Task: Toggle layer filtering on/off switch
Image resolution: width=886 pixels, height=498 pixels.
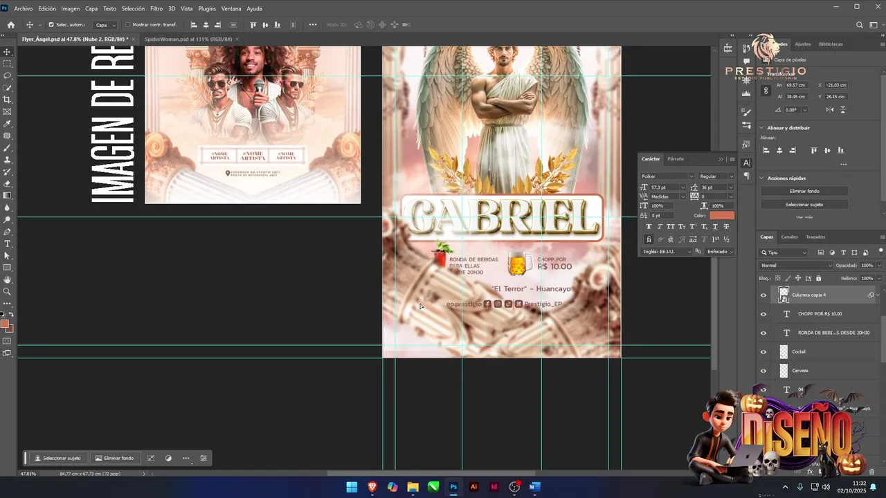Action: click(880, 250)
